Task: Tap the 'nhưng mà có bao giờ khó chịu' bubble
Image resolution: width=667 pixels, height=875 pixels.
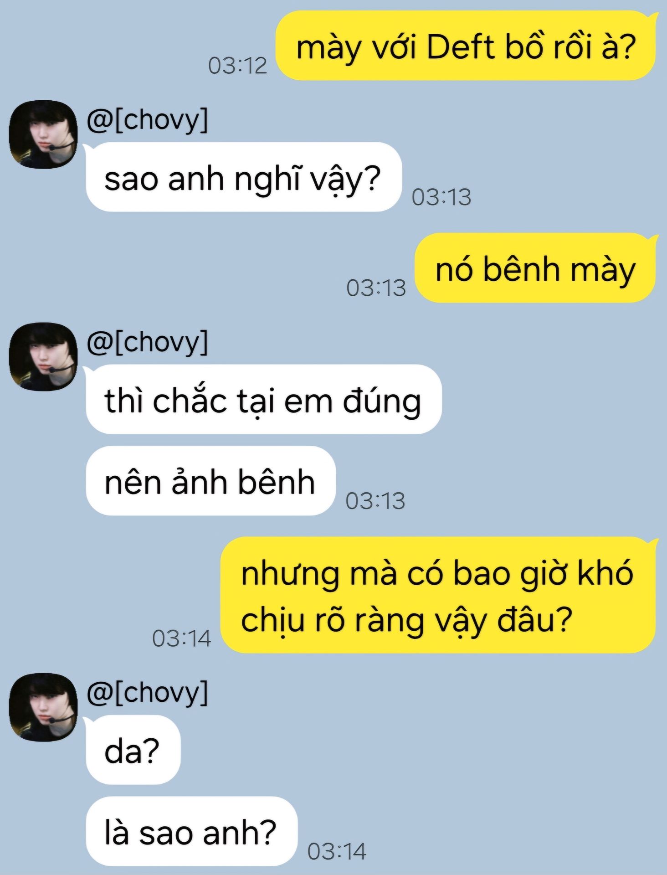Action: pos(438,595)
